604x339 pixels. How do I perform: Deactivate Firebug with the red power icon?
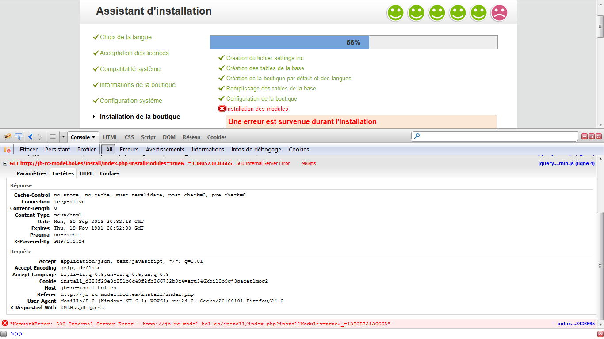(599, 137)
